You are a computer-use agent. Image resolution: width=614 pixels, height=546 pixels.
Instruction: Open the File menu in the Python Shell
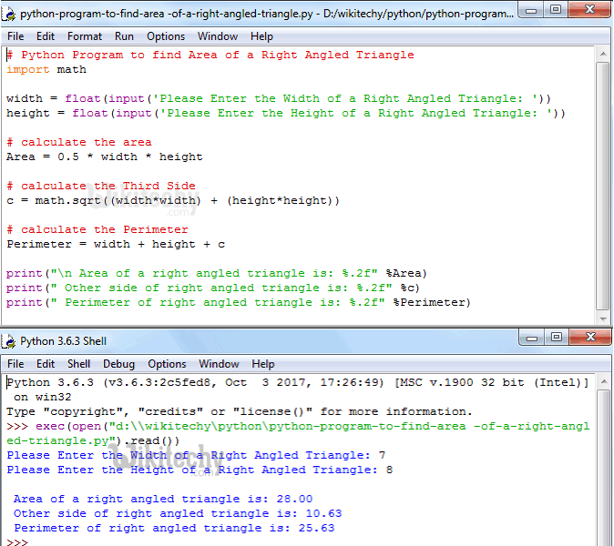[15, 364]
